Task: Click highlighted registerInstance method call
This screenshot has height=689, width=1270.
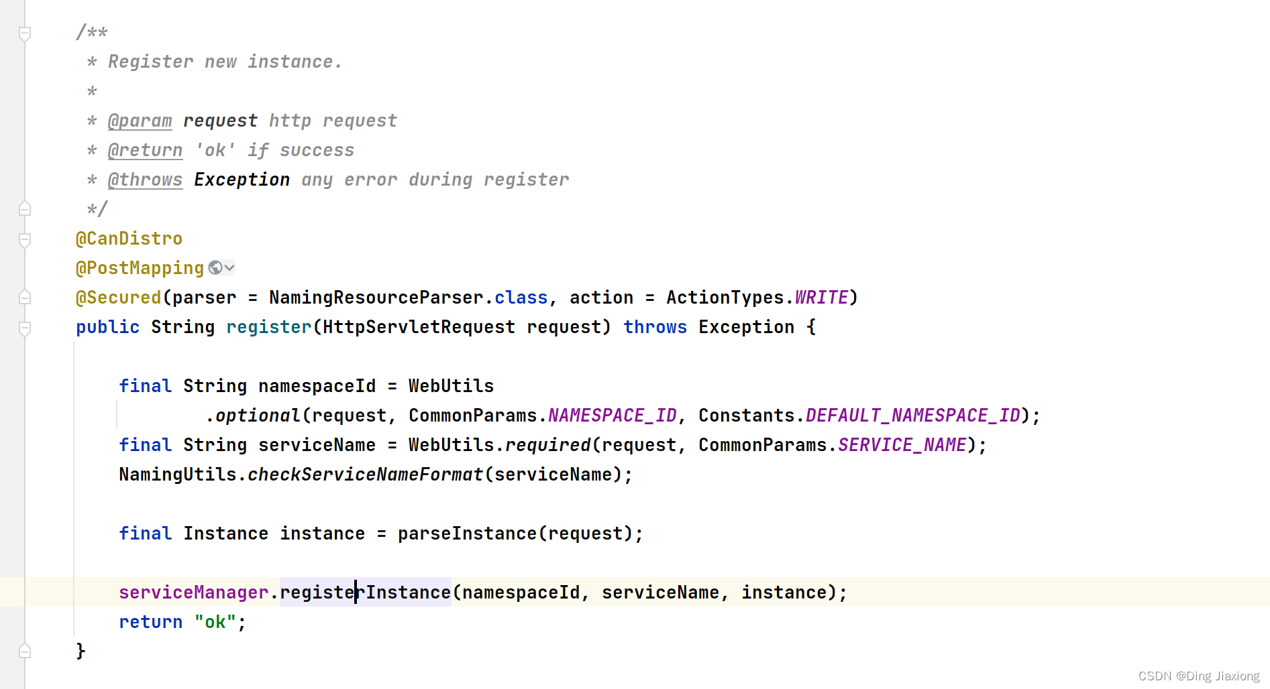Action: pos(365,592)
